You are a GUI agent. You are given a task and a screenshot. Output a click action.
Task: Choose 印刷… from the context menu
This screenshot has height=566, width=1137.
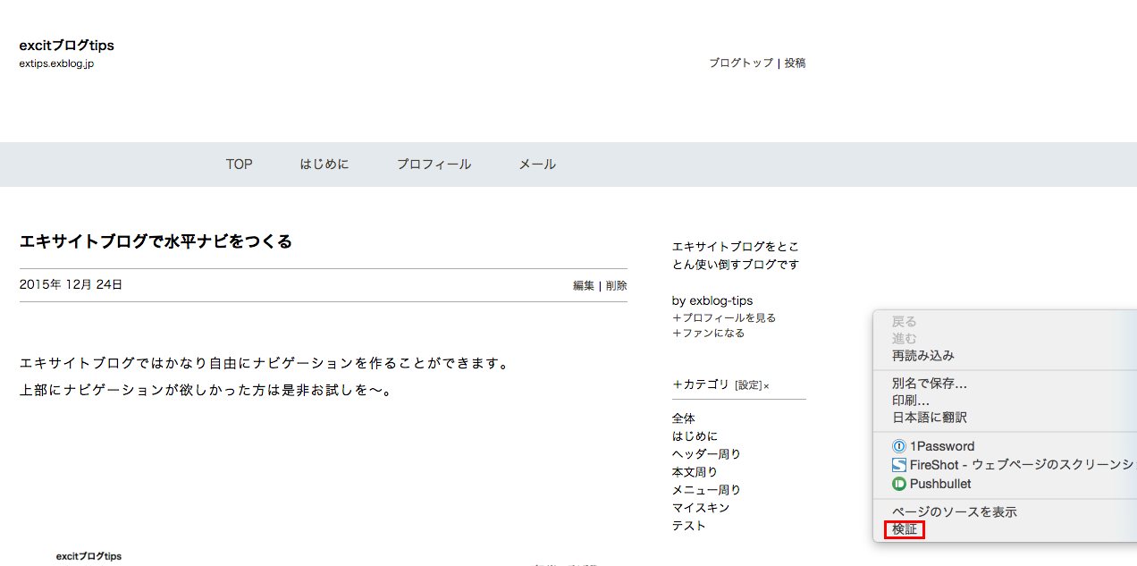[911, 401]
